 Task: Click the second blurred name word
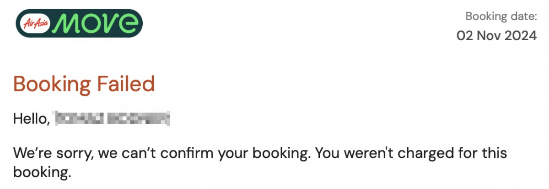(139, 119)
